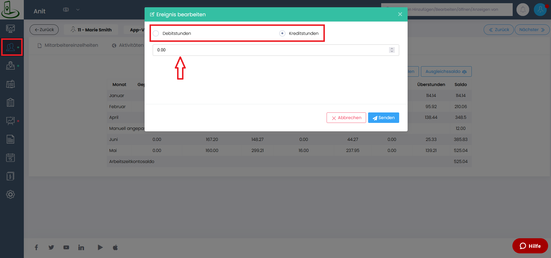Open the dashboard monitor icon in sidebar
Screen dimensions: 551x258
(x=10, y=29)
